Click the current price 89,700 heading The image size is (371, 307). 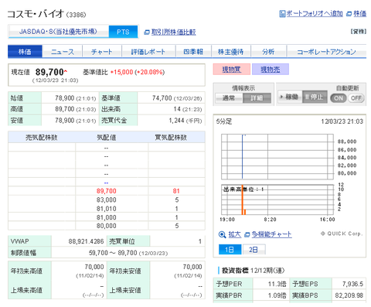(x=49, y=72)
